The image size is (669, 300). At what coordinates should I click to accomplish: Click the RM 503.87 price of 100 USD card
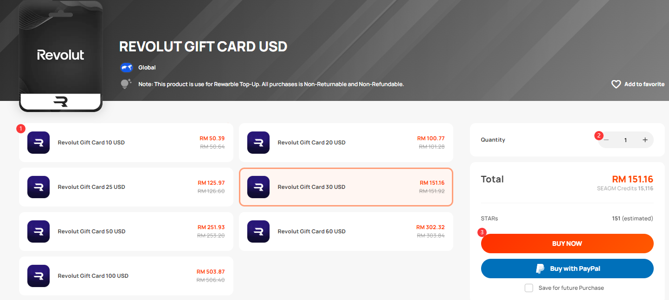click(211, 272)
